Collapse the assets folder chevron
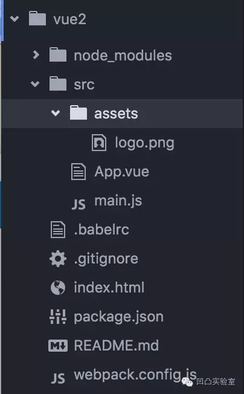Viewport: 244px width, 394px height. [x=56, y=113]
